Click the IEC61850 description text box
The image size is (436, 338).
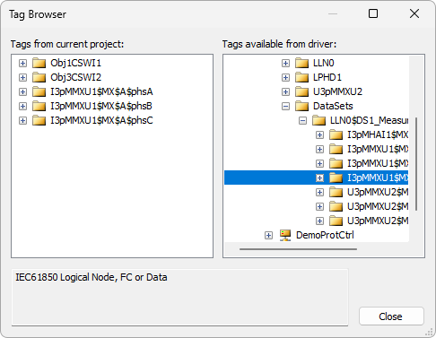[x=179, y=297]
